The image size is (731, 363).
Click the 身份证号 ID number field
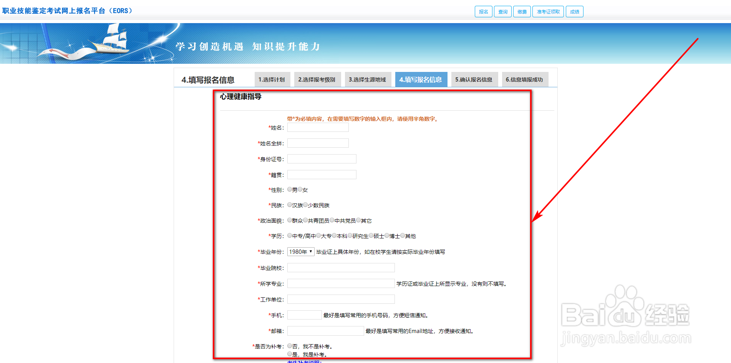pyautogui.click(x=322, y=158)
